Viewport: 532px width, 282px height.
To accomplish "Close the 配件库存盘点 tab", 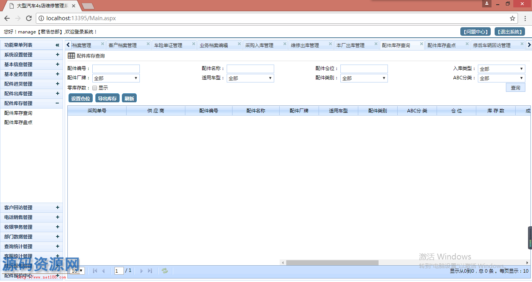I will click(x=467, y=44).
